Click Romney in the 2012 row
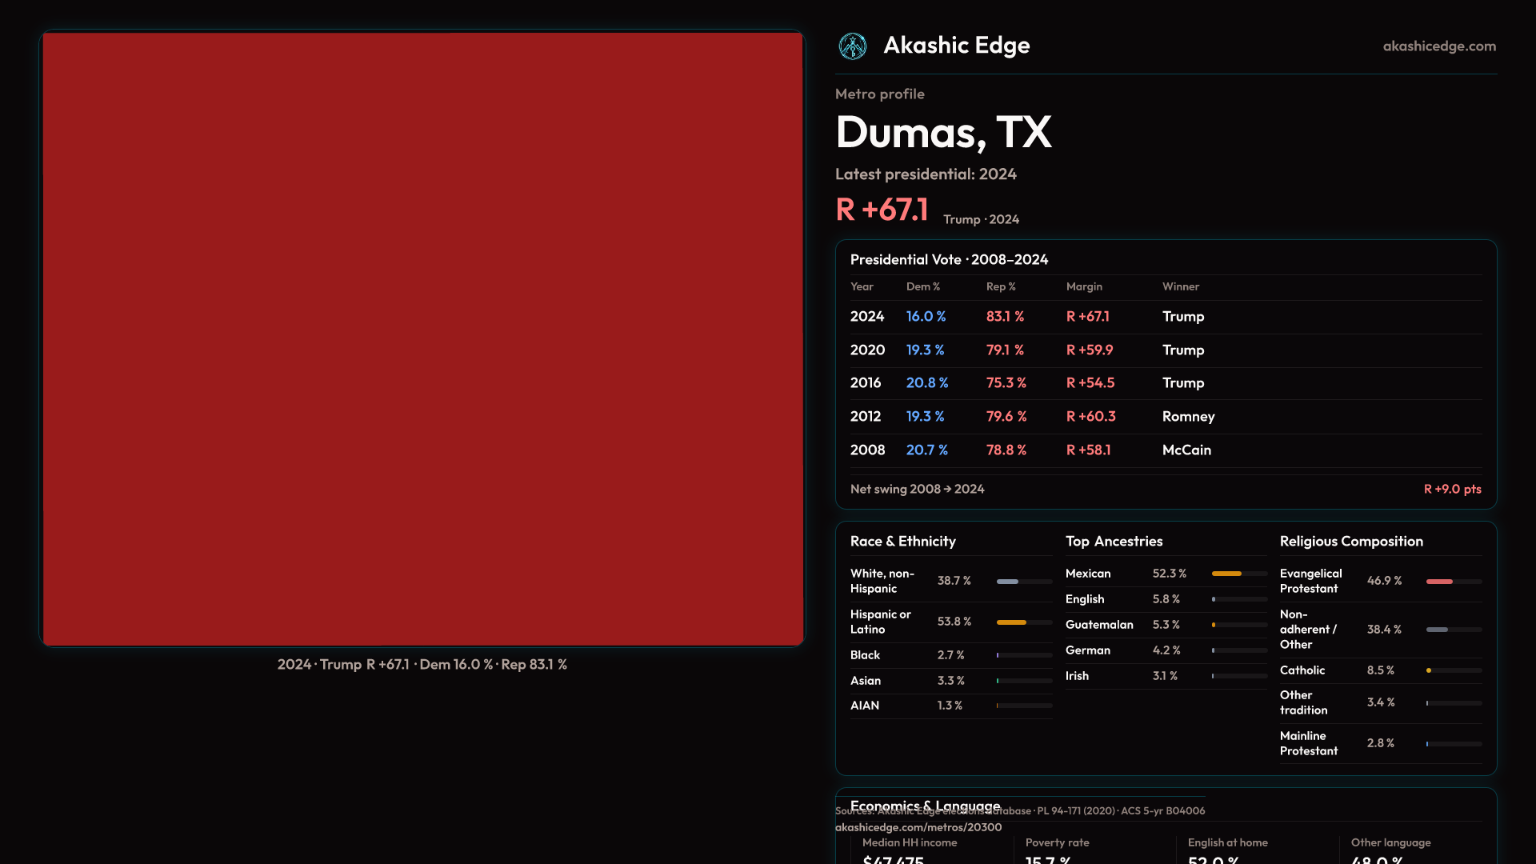 click(x=1188, y=417)
